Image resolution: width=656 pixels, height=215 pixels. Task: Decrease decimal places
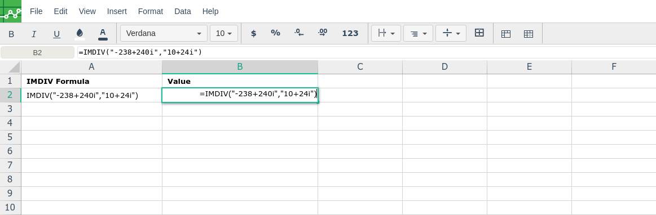click(x=299, y=33)
